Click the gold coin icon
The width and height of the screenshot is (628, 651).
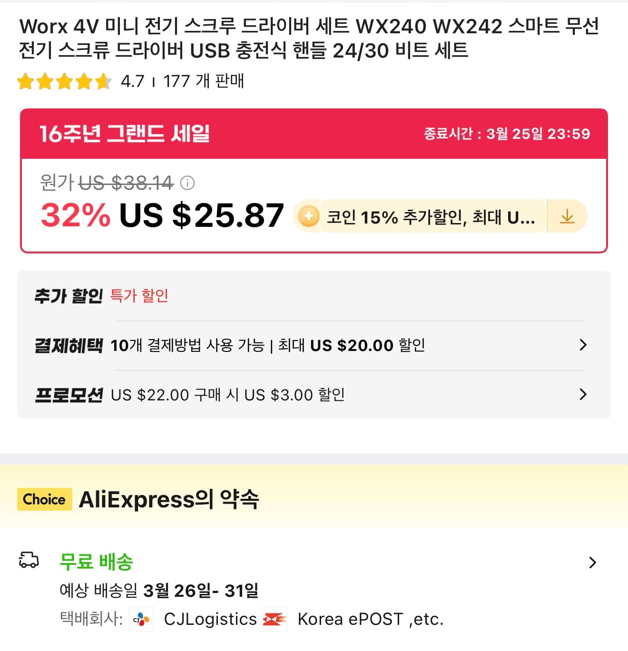coord(308,217)
